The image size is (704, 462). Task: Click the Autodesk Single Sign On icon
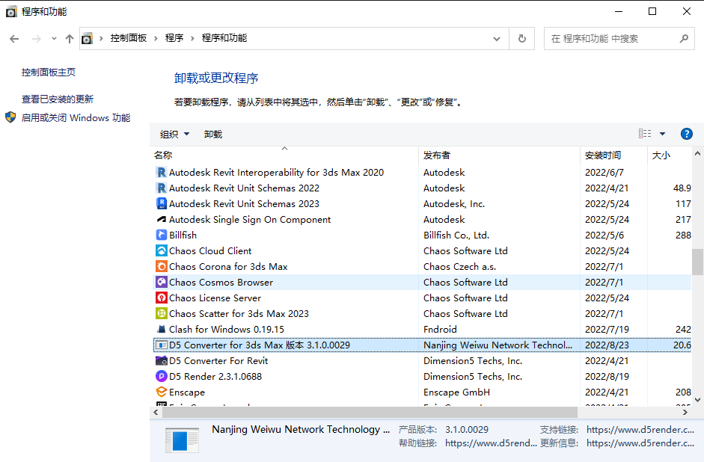tap(161, 219)
